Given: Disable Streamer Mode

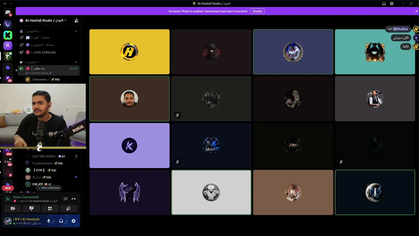Looking at the screenshot, I should tap(257, 11).
